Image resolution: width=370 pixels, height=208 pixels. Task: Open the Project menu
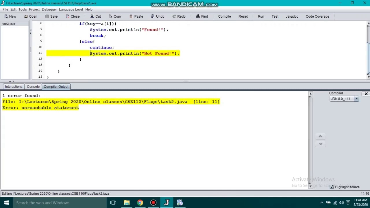pyautogui.click(x=34, y=10)
